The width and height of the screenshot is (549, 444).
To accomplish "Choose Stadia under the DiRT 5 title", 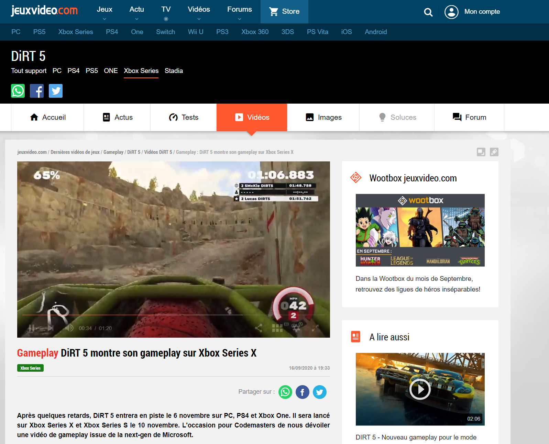I will coord(174,71).
